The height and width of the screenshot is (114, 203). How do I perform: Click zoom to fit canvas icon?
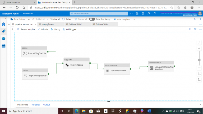click(199, 74)
